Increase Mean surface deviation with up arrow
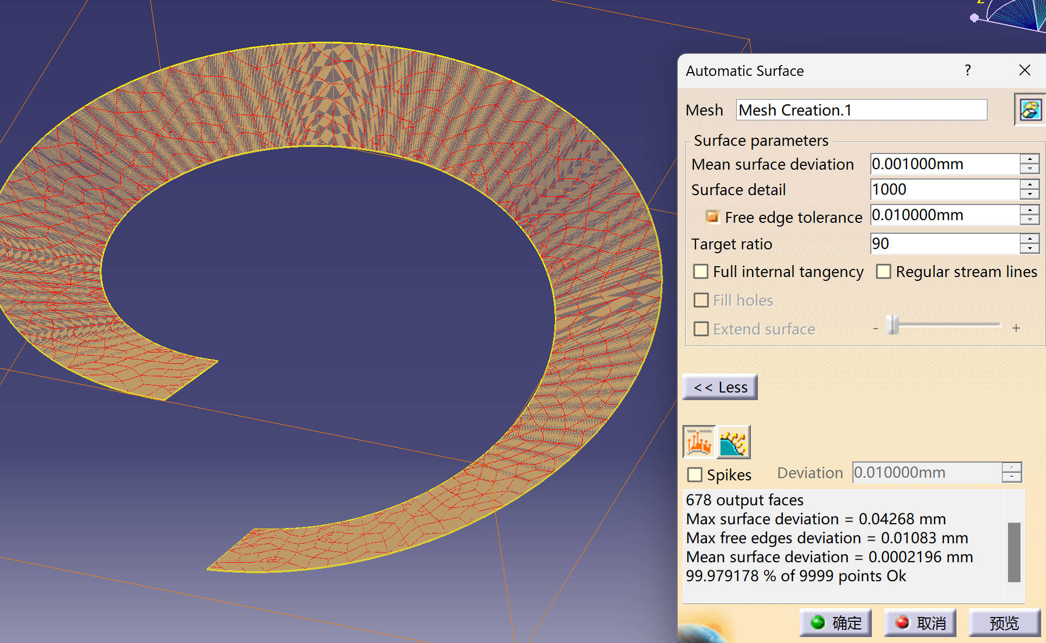The width and height of the screenshot is (1046, 643). 1029,159
